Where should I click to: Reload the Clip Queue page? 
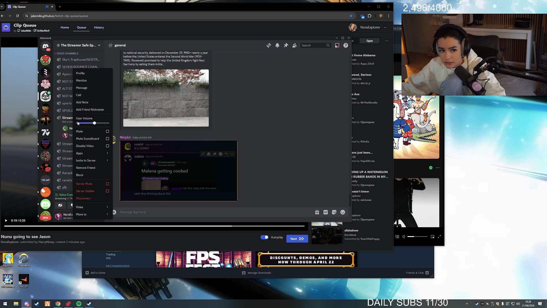click(17, 16)
